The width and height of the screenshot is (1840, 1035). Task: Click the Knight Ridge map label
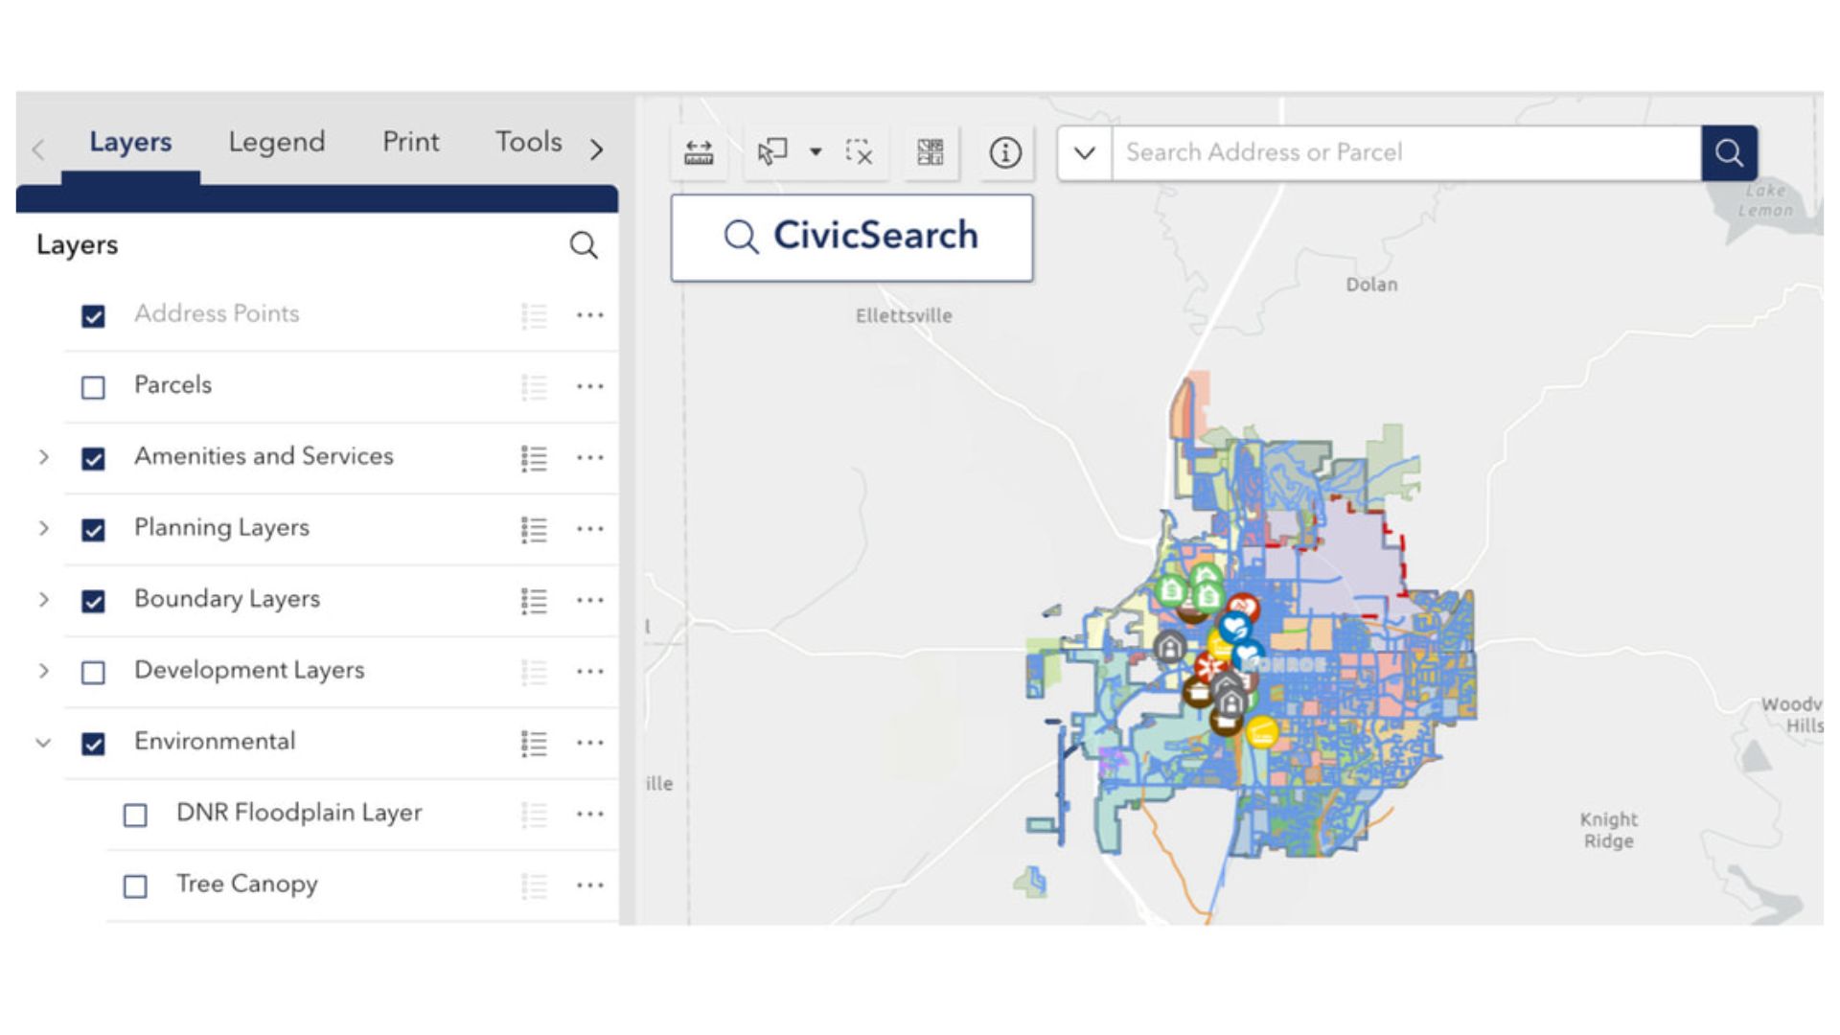tap(1609, 830)
